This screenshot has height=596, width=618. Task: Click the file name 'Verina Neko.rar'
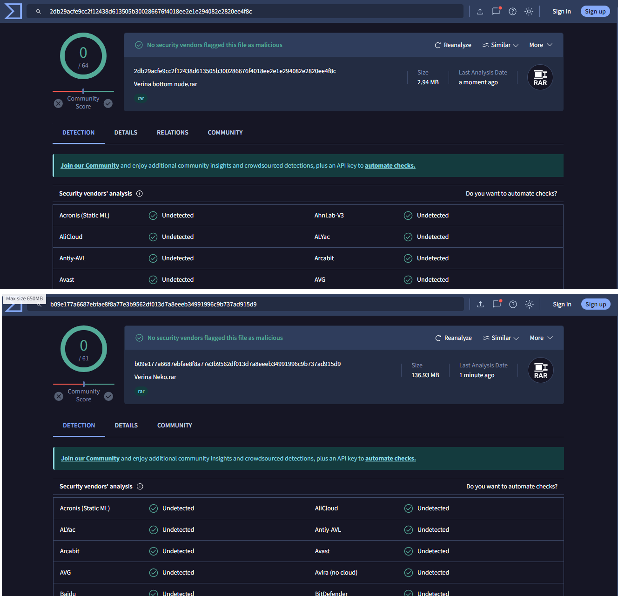pos(155,377)
